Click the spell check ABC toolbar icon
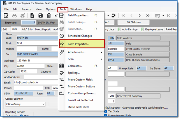This screenshot has height=120, width=181. pyautogui.click(x=113, y=16)
